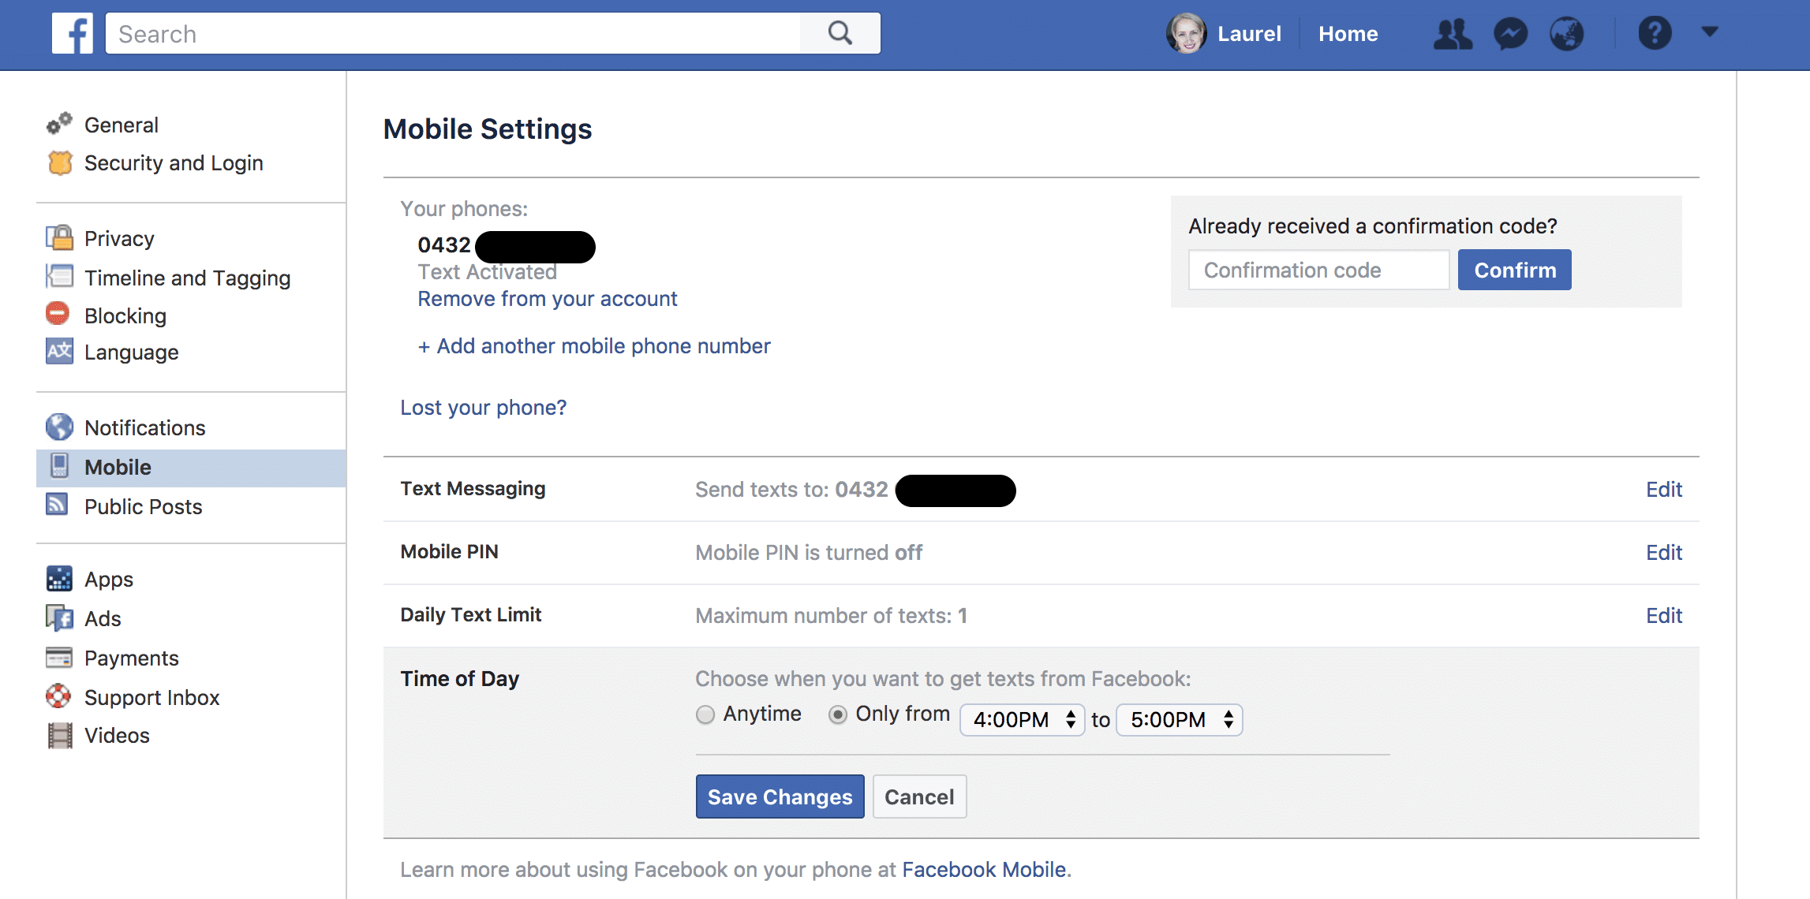Focus the Search input field
1810x899 pixels.
coord(453,33)
